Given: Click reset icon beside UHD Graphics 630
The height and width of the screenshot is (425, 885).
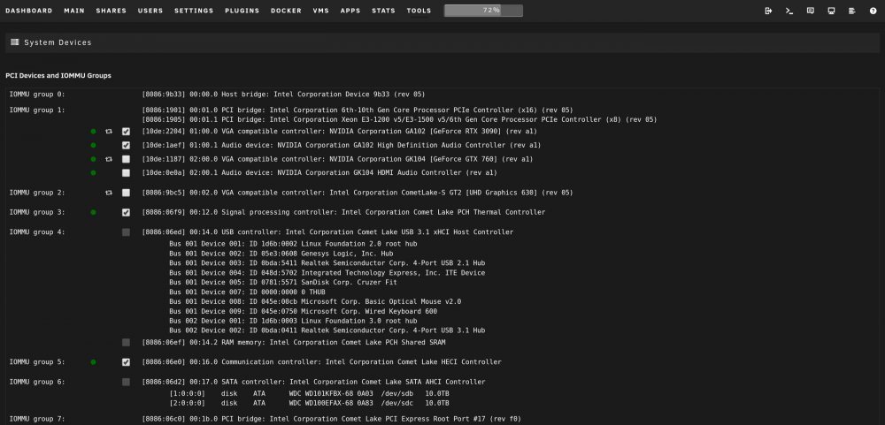Looking at the screenshot, I should point(108,193).
